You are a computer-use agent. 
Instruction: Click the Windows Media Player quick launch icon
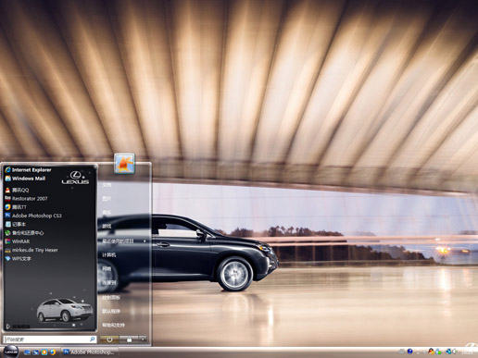(x=44, y=352)
